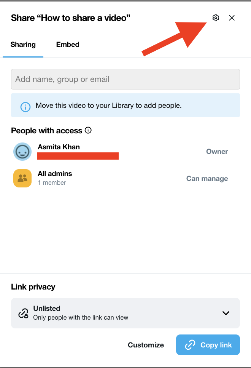The image size is (251, 368).
Task: Close the share dialog
Action: (232, 18)
